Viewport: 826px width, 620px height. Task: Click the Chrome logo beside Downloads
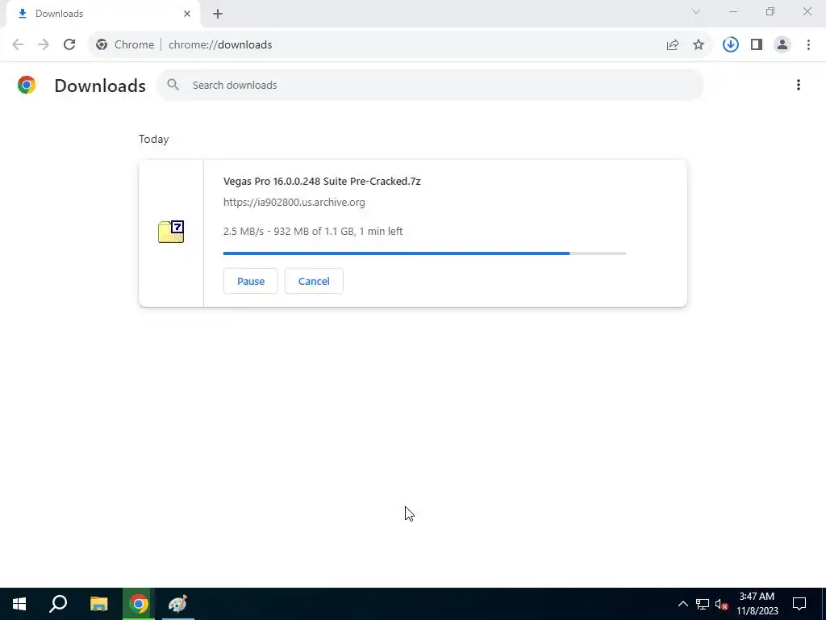click(x=27, y=85)
